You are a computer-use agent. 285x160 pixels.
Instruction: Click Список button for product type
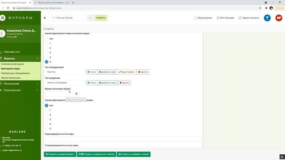click(92, 83)
